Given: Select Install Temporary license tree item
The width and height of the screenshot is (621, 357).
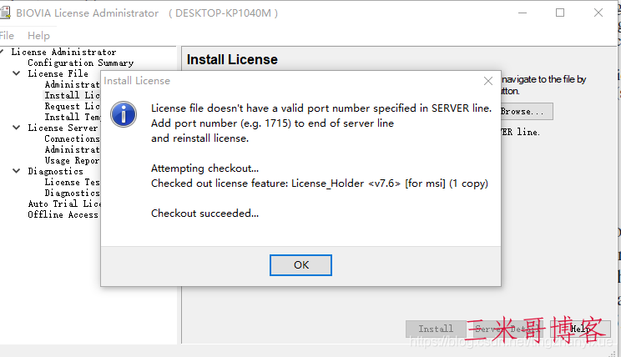Looking at the screenshot, I should (72, 117).
